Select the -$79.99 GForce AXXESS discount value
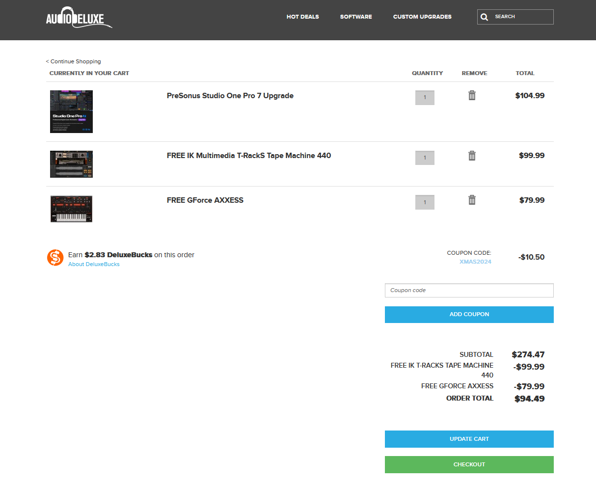 (529, 386)
